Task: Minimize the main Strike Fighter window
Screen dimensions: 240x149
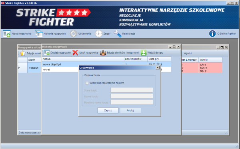Action: point(228,3)
